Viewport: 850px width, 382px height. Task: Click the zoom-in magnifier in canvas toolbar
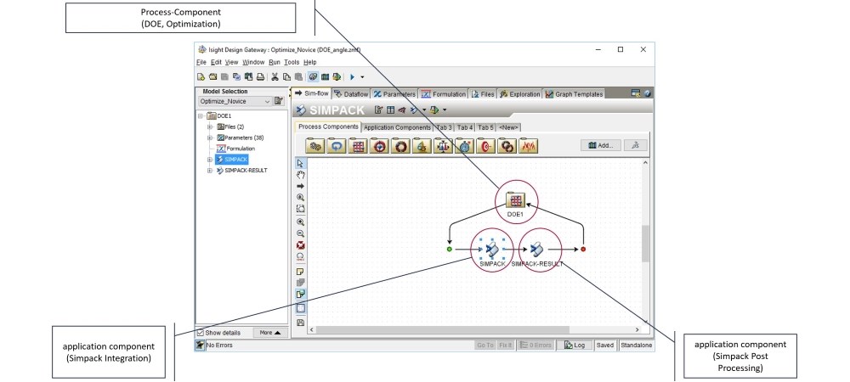301,222
